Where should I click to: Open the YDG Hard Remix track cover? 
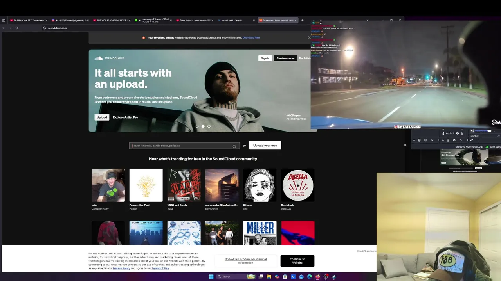pos(184,185)
